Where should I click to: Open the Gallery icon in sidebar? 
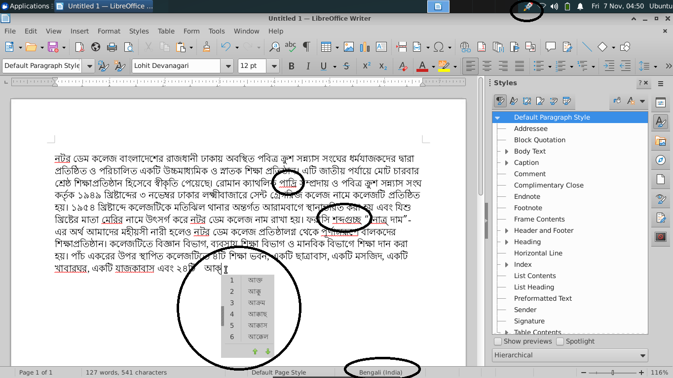coord(661,141)
